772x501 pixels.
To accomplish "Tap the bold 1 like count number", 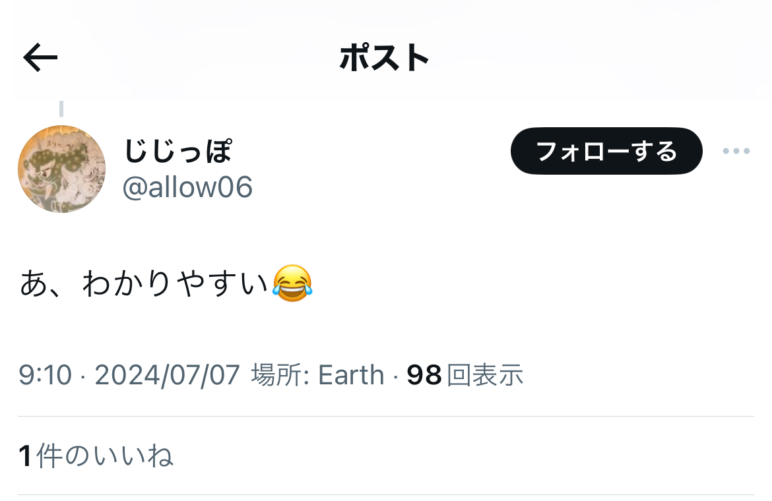I will click(26, 456).
